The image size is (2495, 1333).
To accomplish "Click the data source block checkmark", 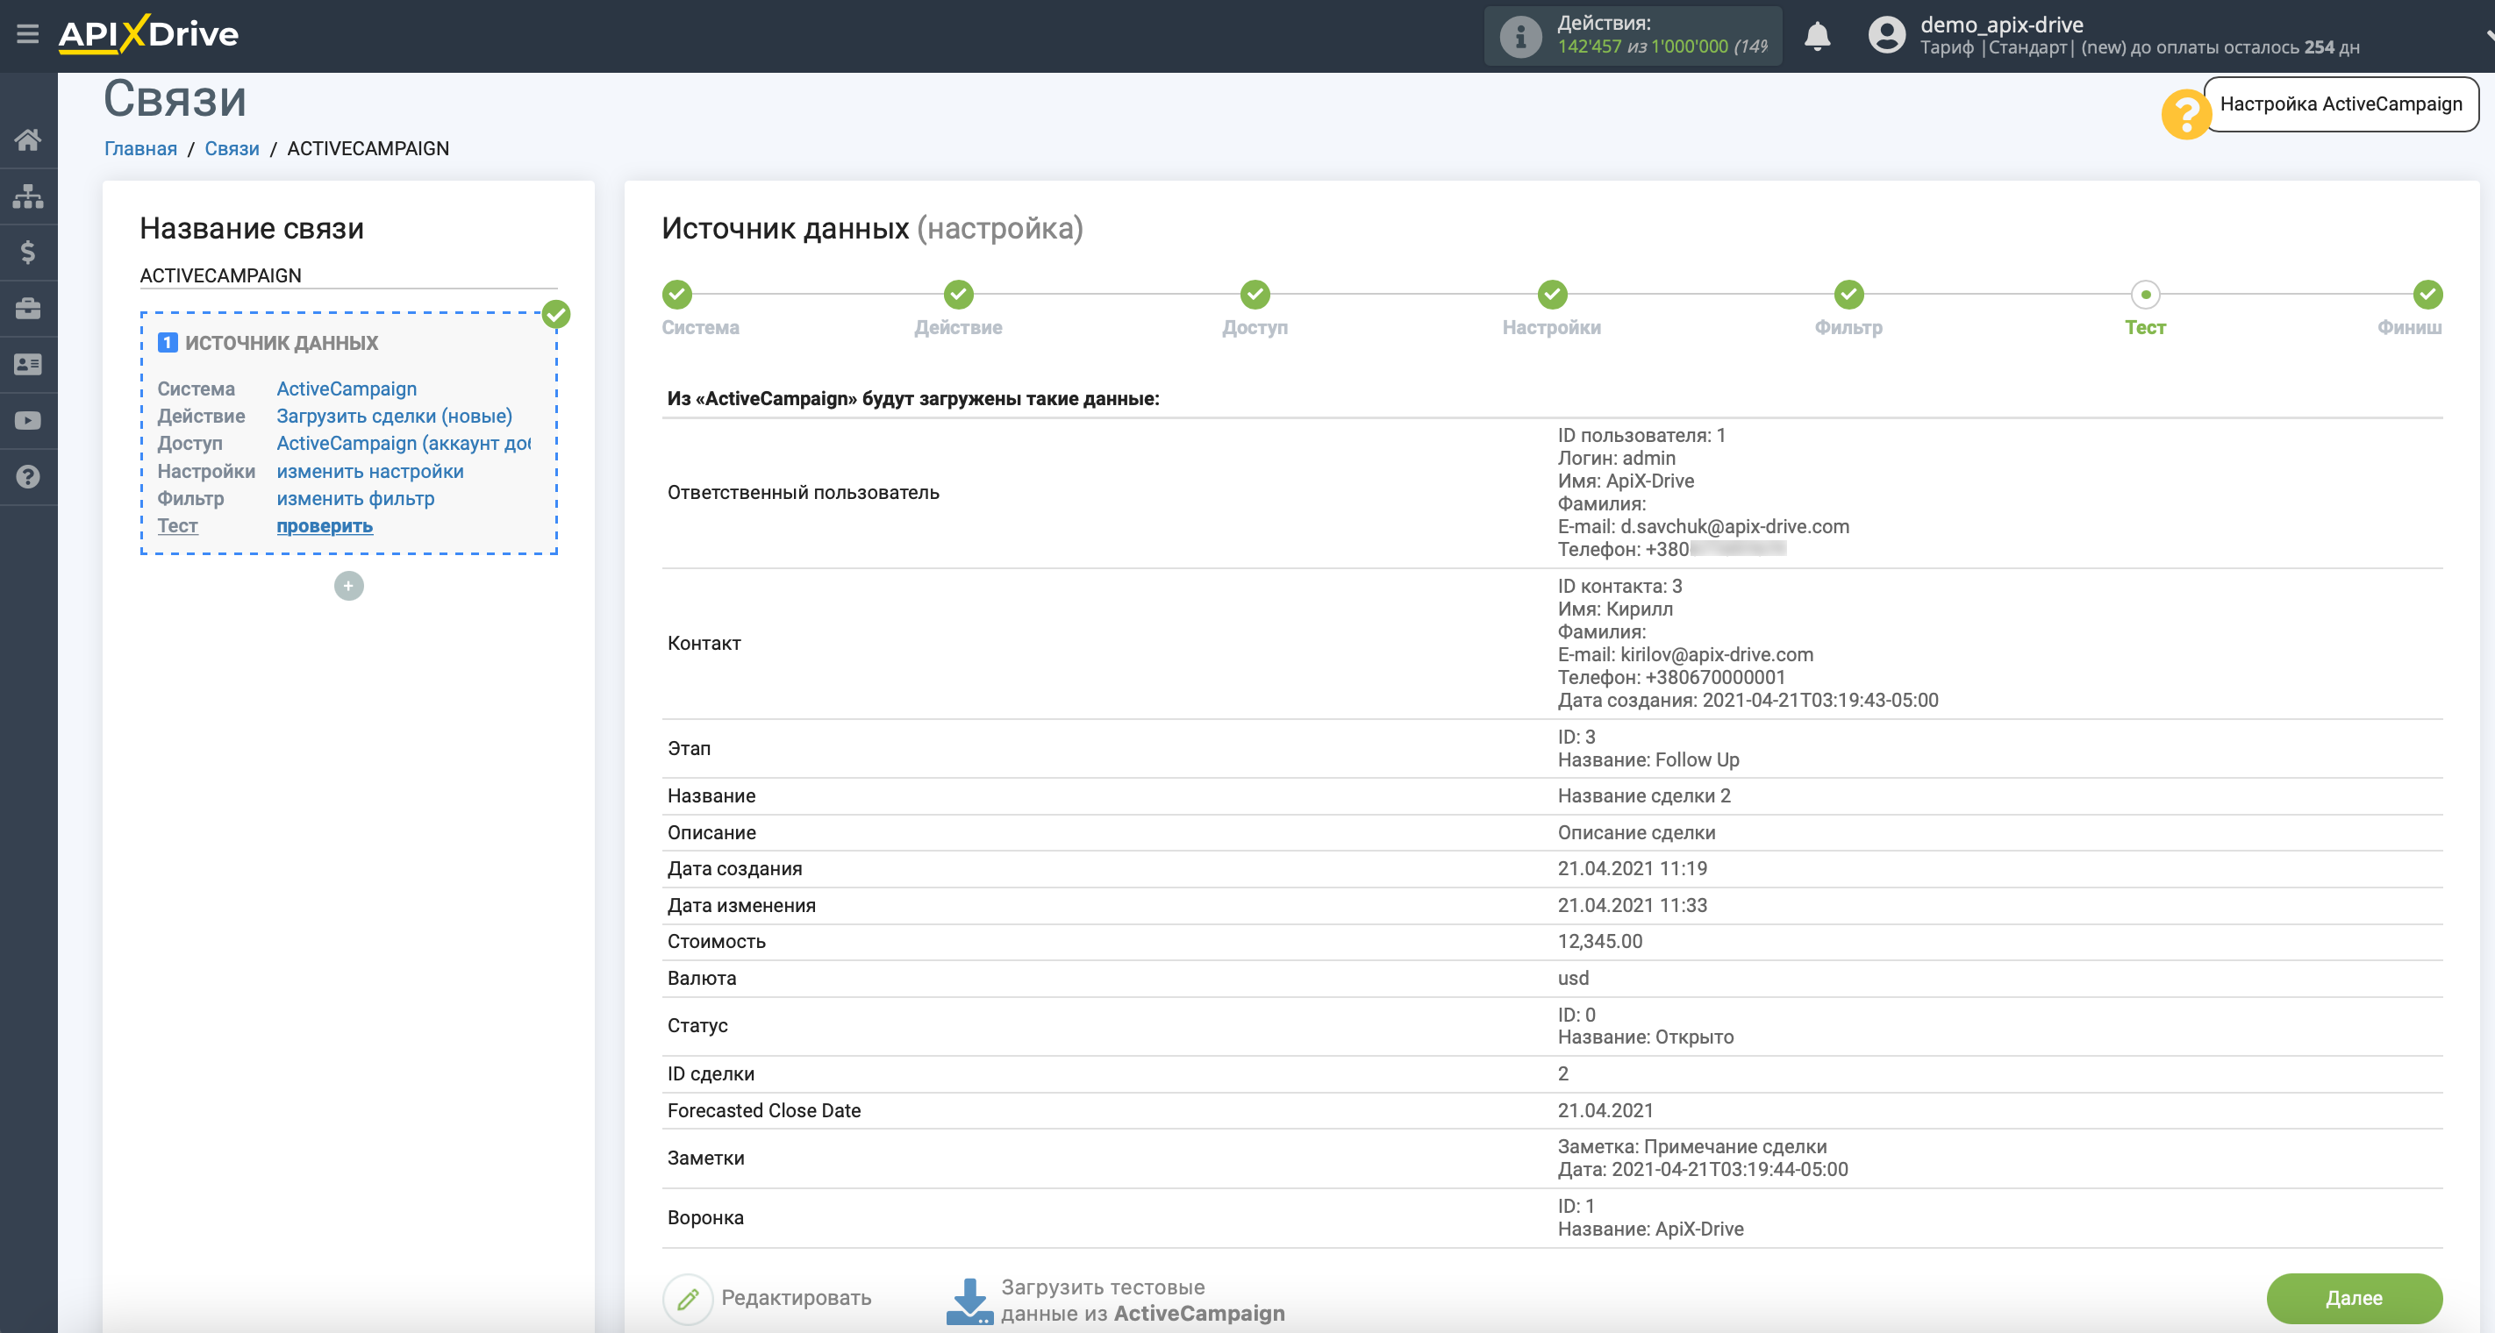I will click(556, 314).
